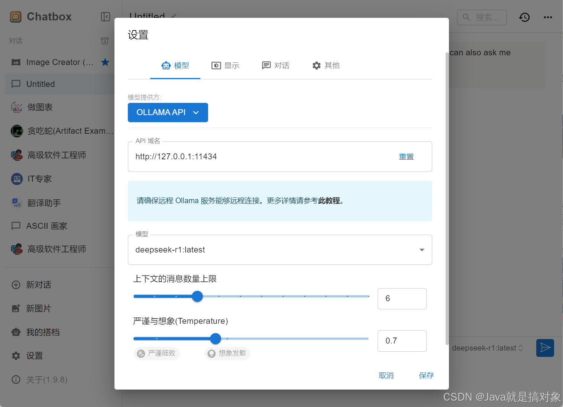Click the 关于 info icon
The height and width of the screenshot is (407, 563).
click(x=16, y=380)
